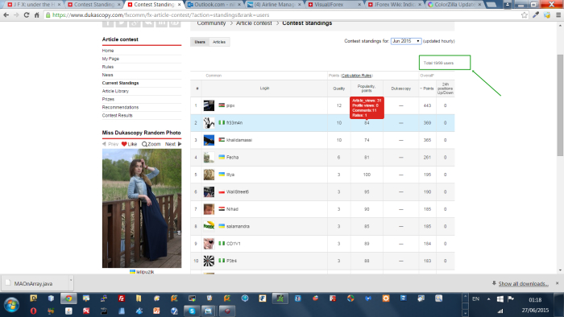Open Article Library in sidebar menu
This screenshot has height=317, width=564.
click(x=115, y=91)
